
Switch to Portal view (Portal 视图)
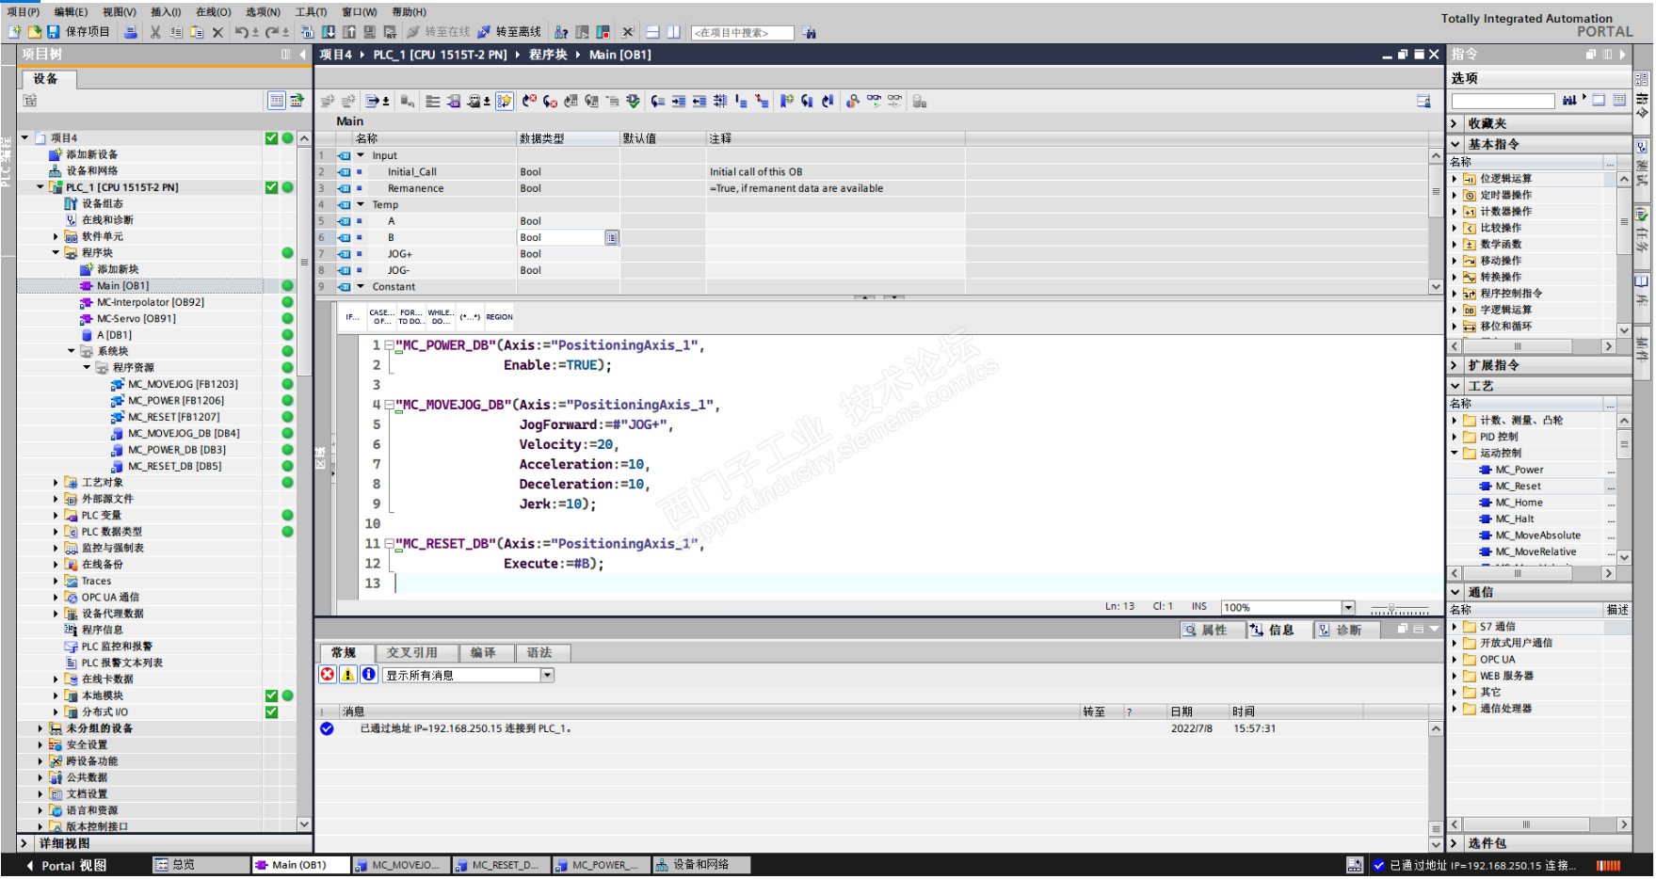pyautogui.click(x=66, y=866)
